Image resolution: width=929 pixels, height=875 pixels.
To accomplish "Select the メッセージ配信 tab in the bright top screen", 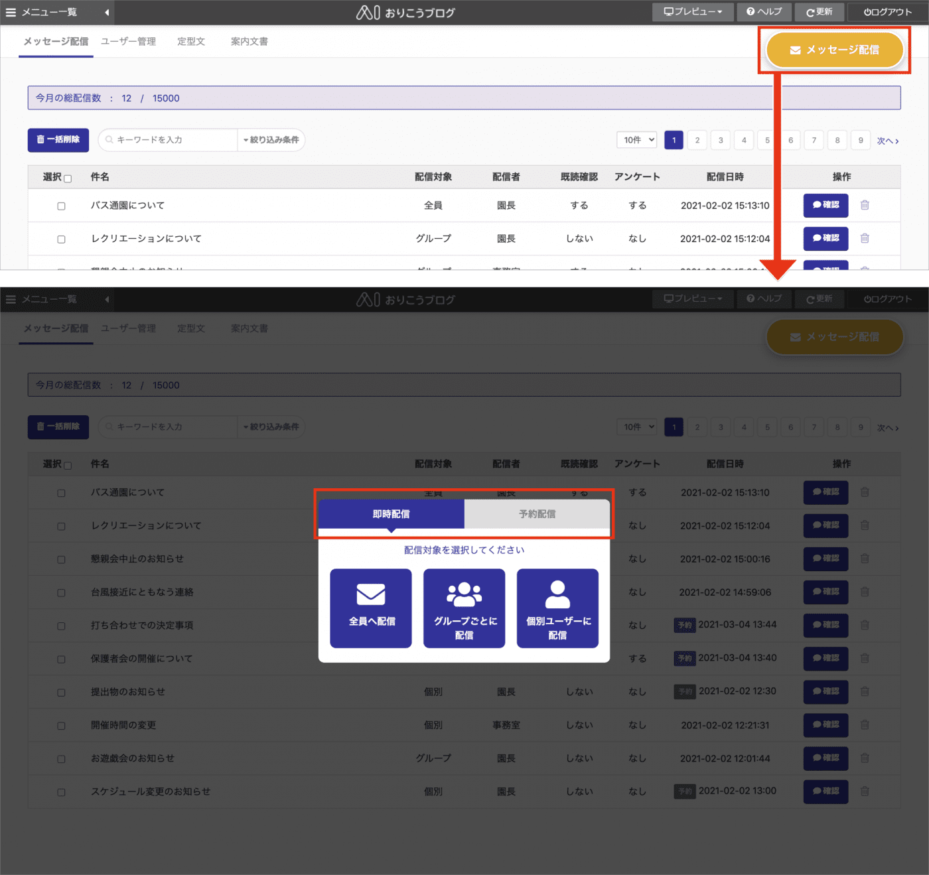I will click(56, 41).
